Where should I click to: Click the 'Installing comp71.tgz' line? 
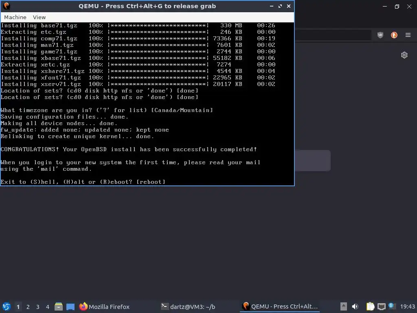point(138,39)
